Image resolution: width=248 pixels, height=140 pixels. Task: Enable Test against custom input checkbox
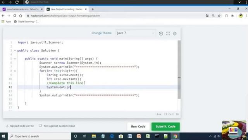point(40,126)
